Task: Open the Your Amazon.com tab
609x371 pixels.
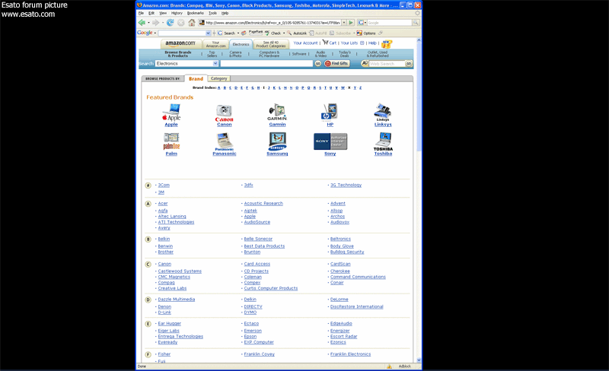Action: (x=215, y=44)
